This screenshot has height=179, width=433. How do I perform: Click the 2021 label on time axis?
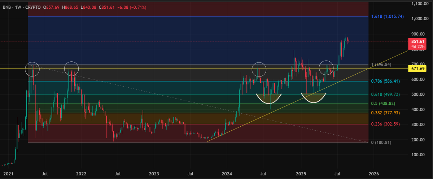8,174
